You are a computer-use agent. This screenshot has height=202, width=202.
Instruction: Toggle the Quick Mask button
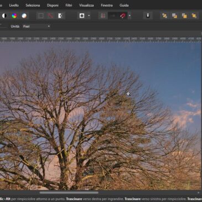pyautogui.click(x=82, y=15)
